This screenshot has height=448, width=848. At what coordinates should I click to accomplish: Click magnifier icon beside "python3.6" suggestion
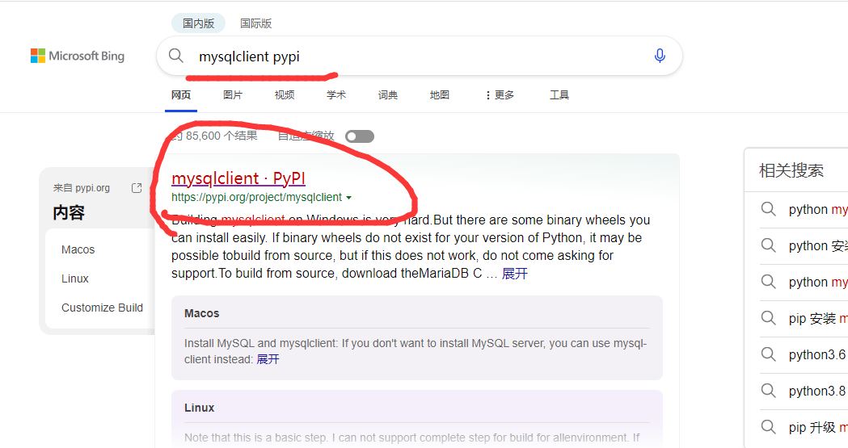(769, 354)
